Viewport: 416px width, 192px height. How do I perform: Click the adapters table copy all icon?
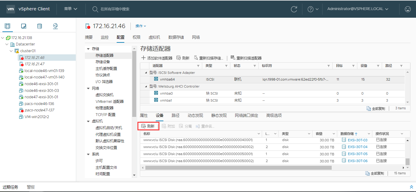point(368,108)
